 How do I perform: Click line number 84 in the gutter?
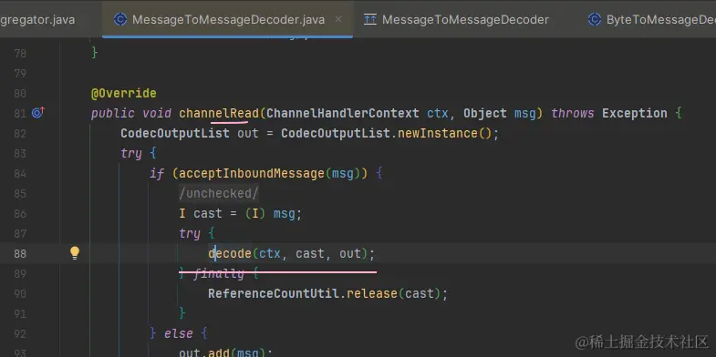(x=20, y=173)
